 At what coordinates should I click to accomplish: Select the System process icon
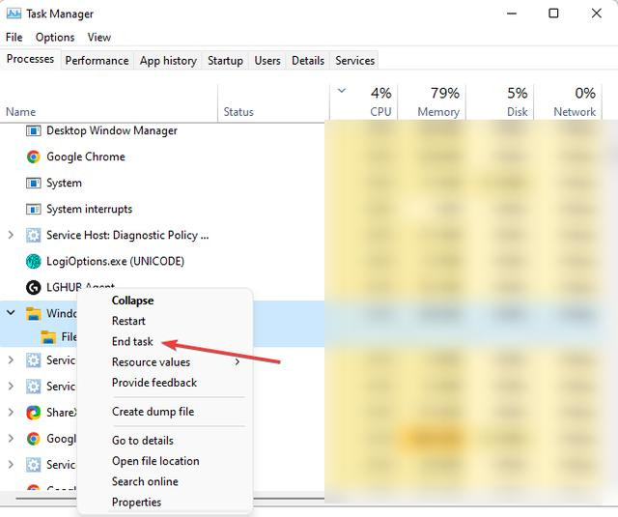[34, 183]
